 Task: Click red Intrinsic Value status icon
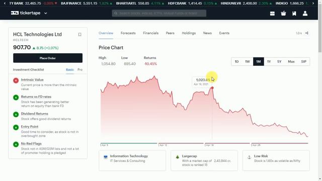click(x=16, y=80)
